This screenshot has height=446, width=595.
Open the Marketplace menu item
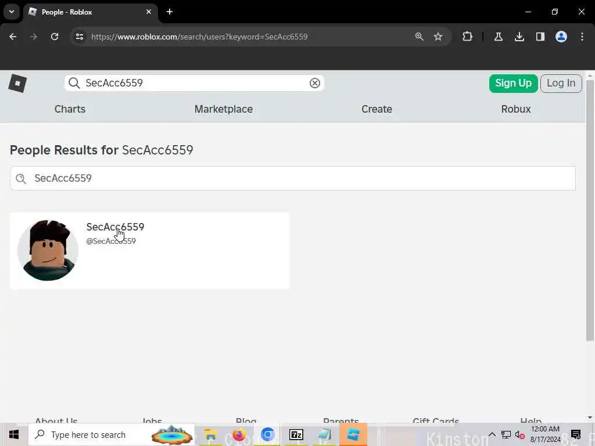click(x=224, y=109)
